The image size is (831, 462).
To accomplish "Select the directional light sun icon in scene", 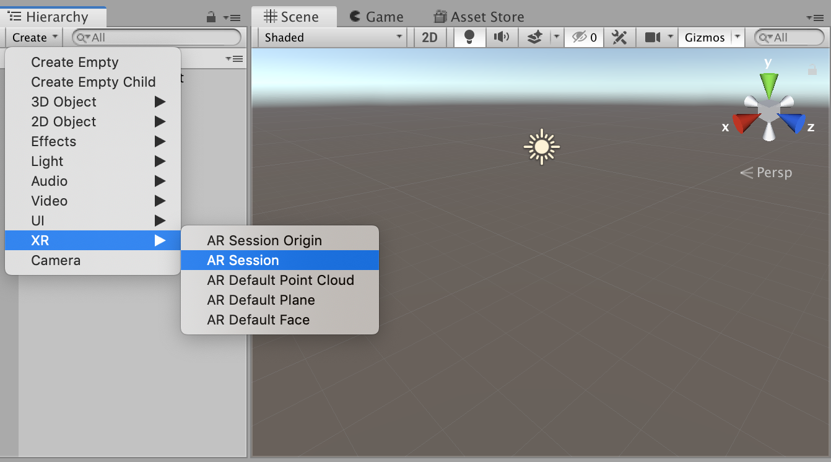I will [542, 147].
